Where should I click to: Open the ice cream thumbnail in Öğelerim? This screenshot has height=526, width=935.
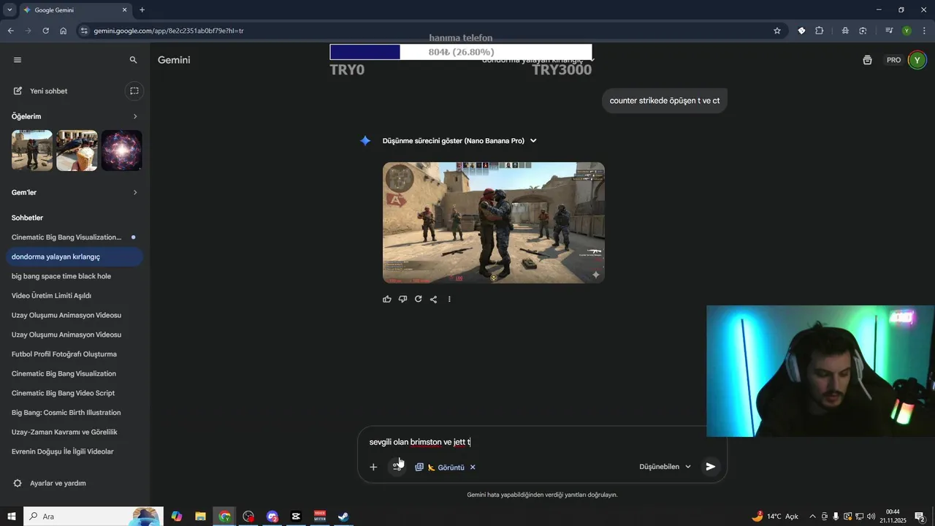pyautogui.click(x=77, y=150)
